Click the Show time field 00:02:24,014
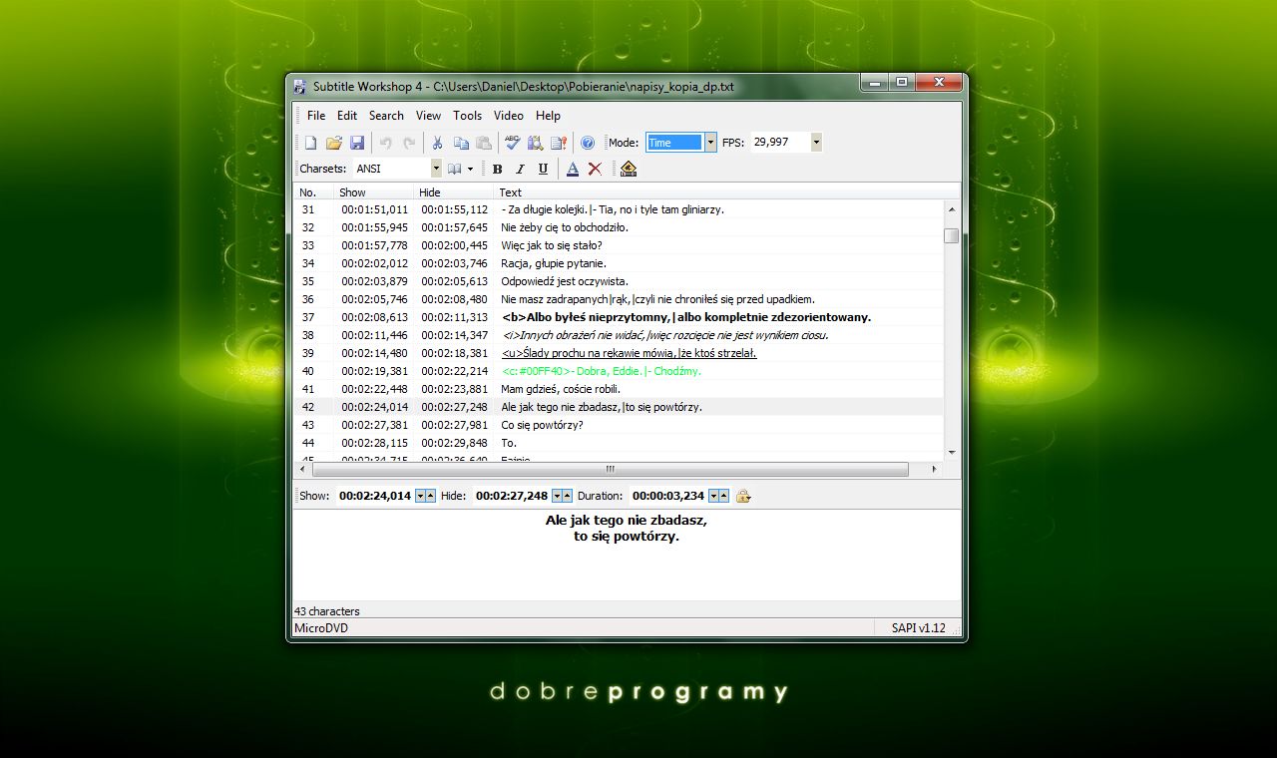The width and height of the screenshot is (1277, 758). tap(375, 496)
